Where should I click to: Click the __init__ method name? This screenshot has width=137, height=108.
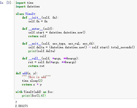(35, 18)
